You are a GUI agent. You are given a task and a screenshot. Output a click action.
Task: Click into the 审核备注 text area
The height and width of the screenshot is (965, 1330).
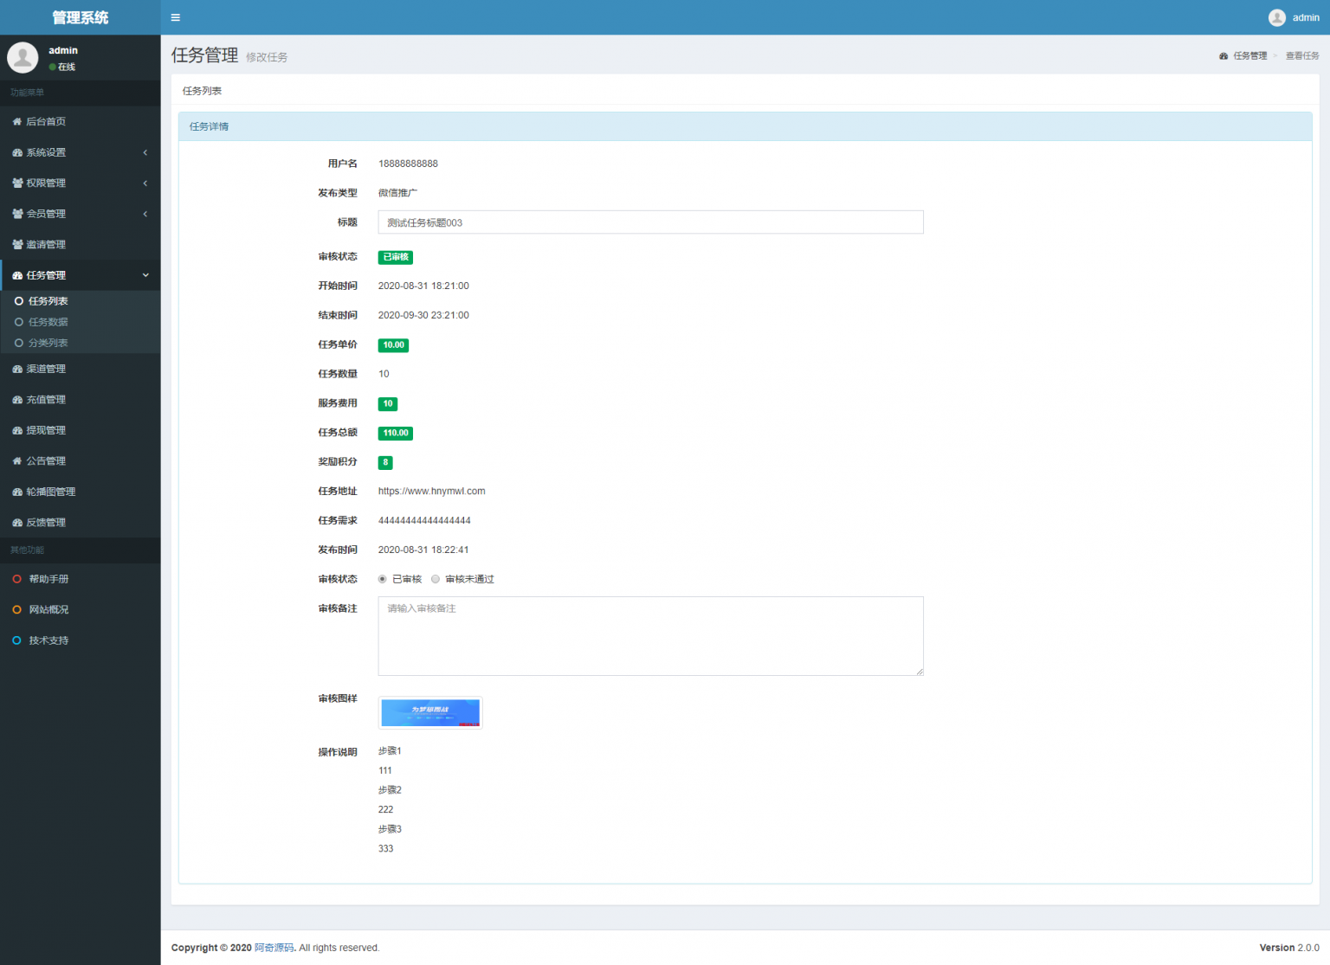coord(650,636)
